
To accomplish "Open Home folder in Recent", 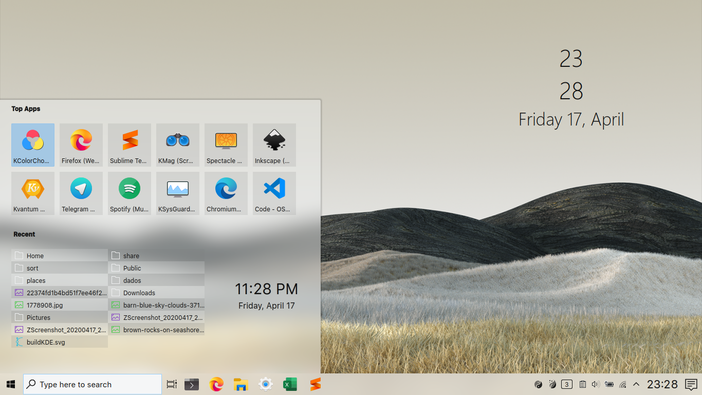I will point(60,256).
